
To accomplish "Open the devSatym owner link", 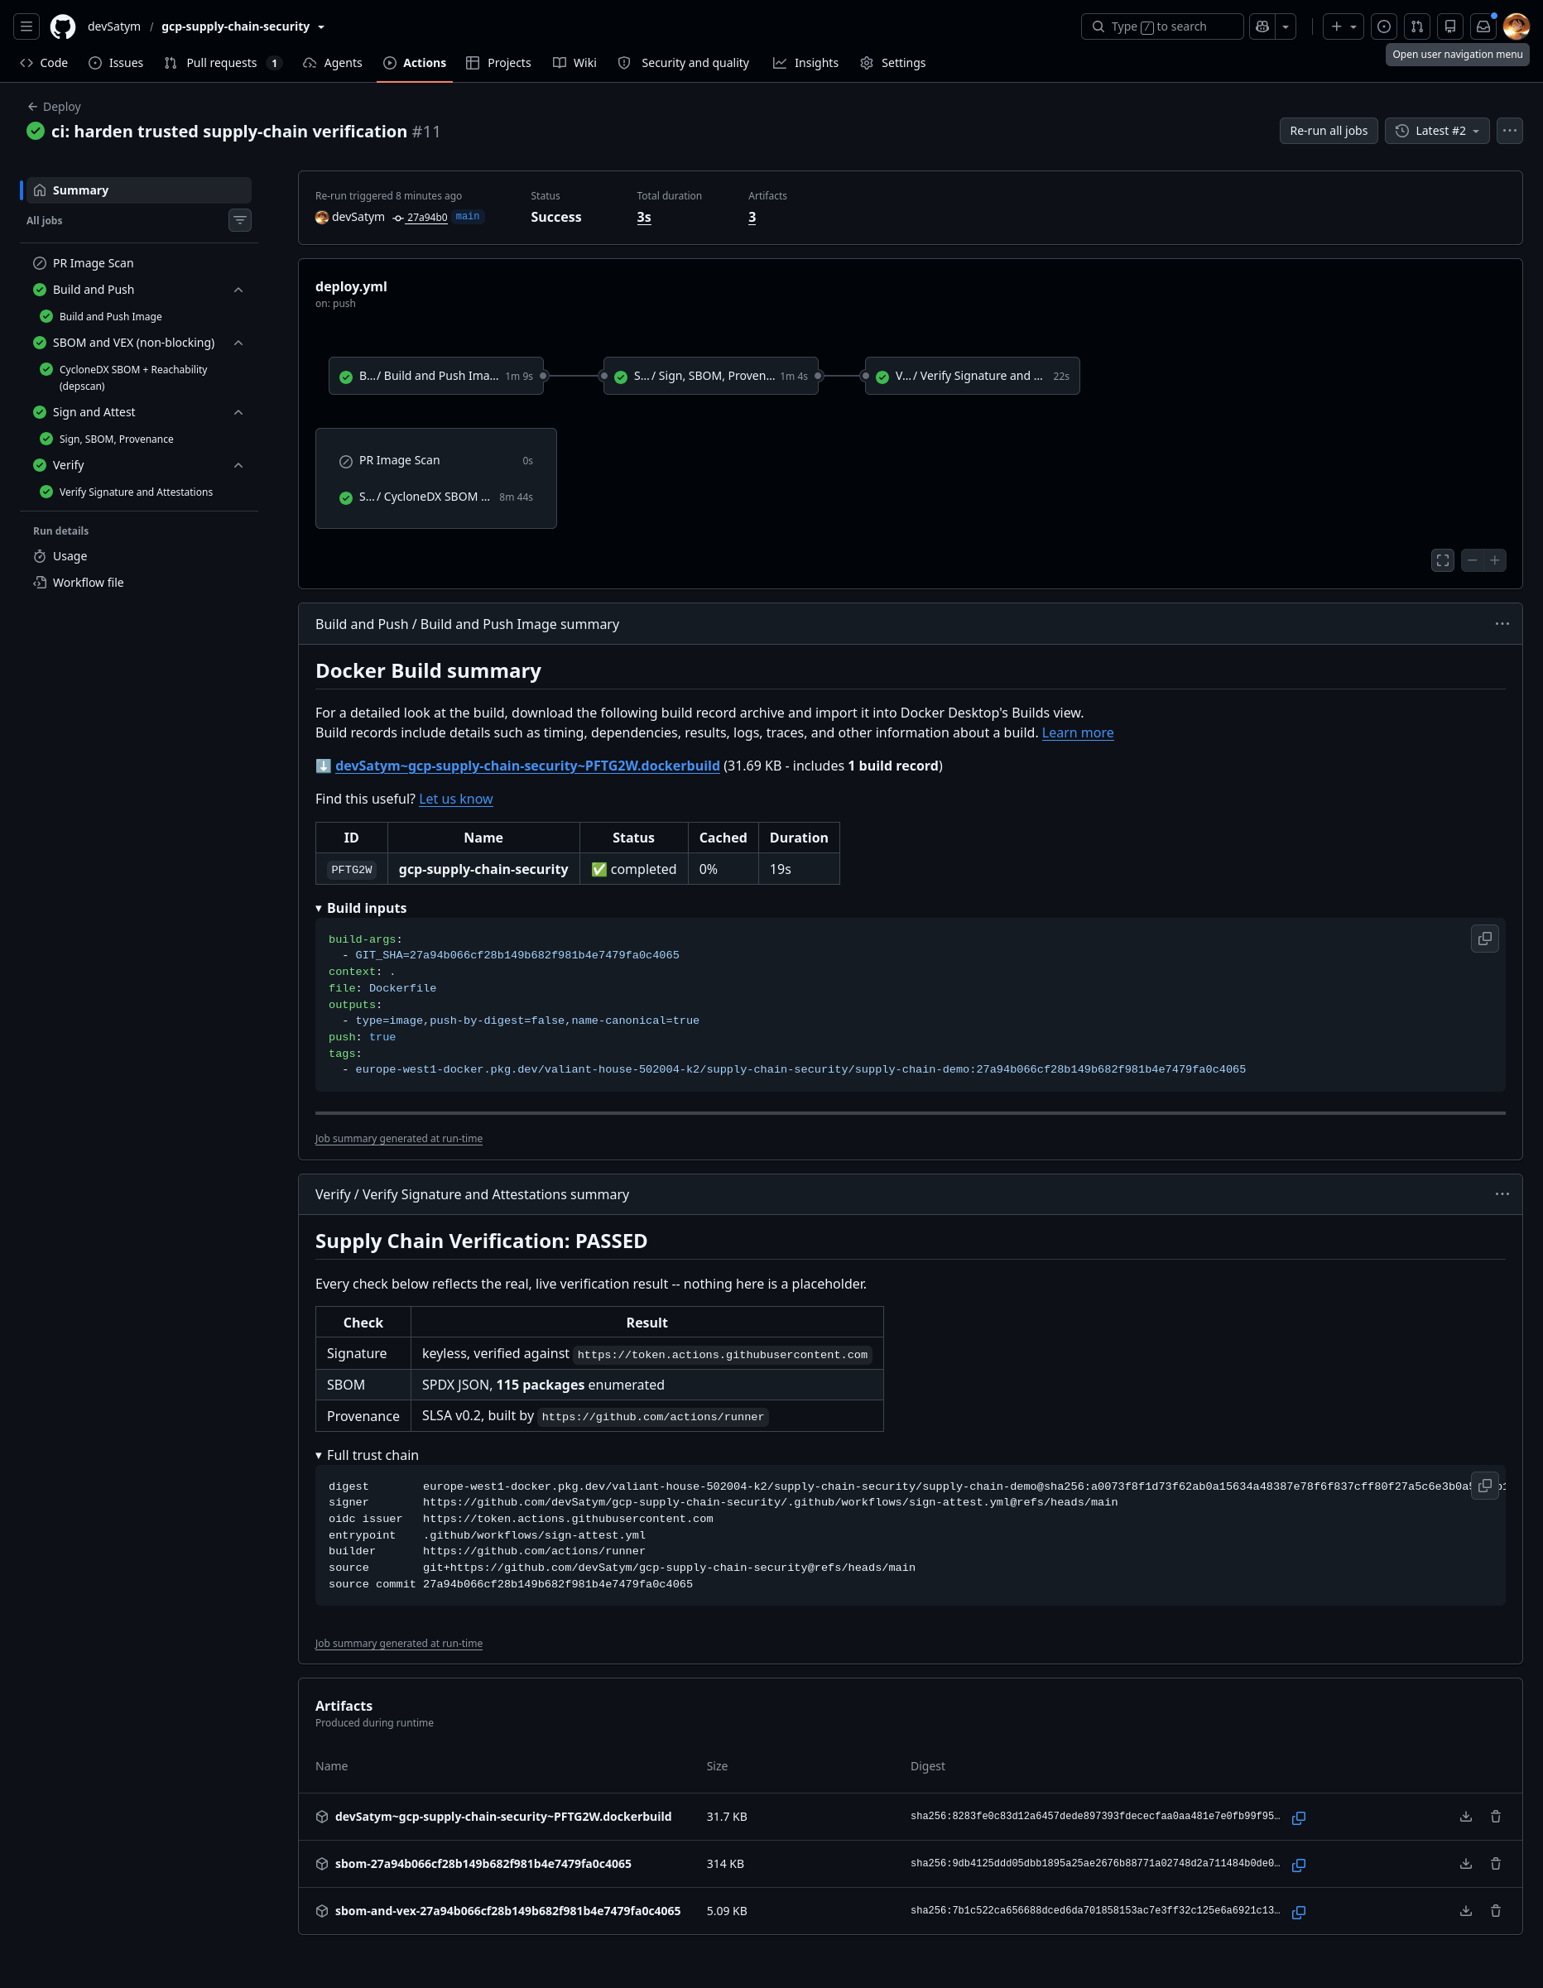I will click(x=113, y=26).
